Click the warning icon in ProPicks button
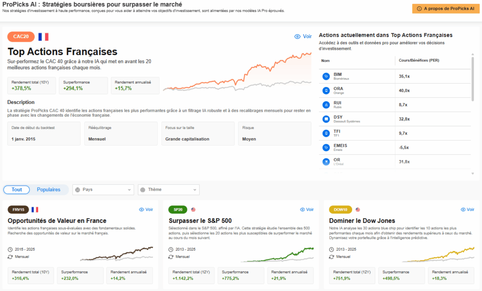The image size is (482, 291). click(418, 8)
